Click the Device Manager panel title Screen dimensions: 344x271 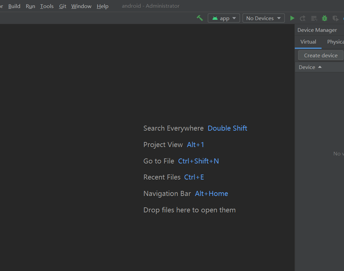tap(317, 30)
